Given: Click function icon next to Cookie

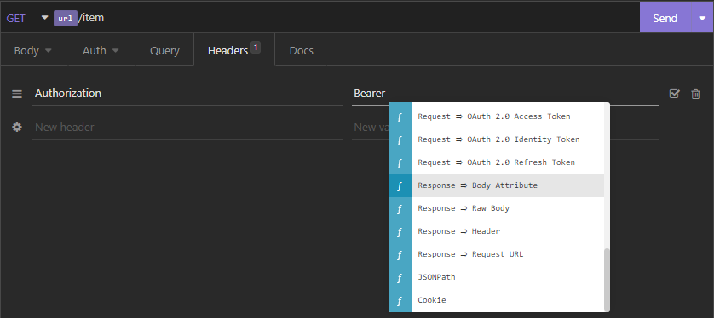Looking at the screenshot, I should [x=400, y=300].
